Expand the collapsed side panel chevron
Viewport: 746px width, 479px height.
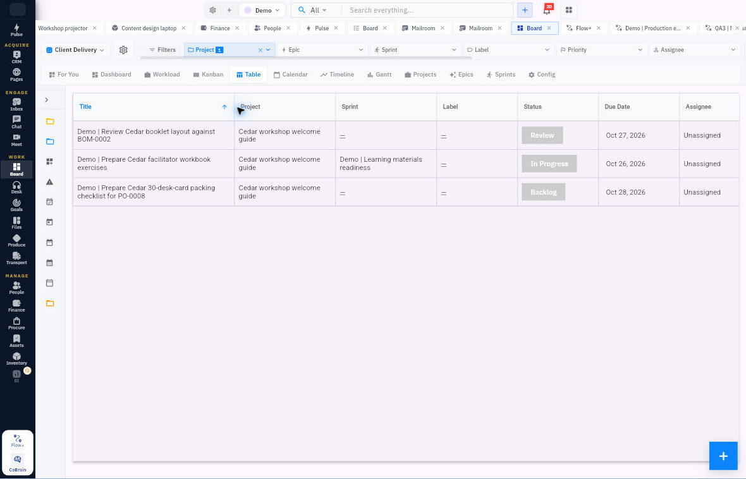47,100
